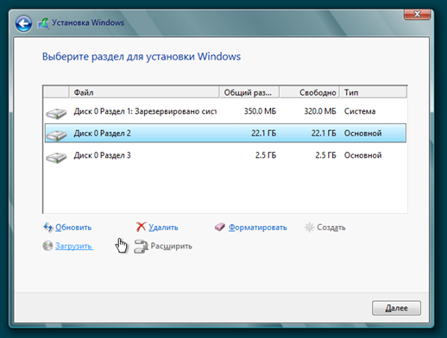Click the Расширить link
The height and width of the screenshot is (338, 447).
click(172, 247)
